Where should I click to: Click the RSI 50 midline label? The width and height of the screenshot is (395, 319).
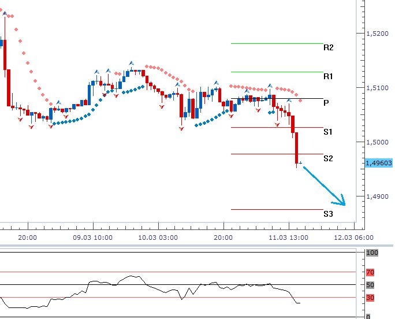point(370,285)
